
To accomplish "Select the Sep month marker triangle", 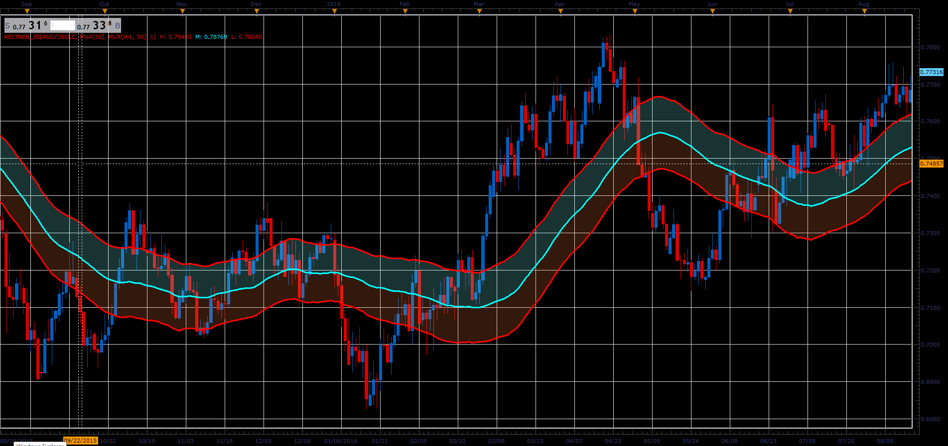I will [x=27, y=11].
